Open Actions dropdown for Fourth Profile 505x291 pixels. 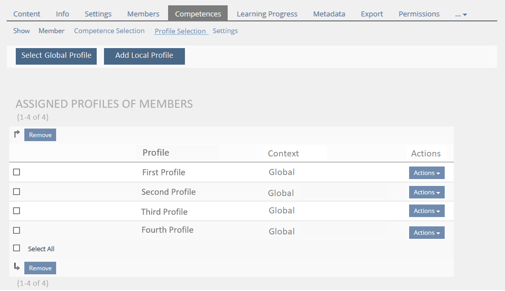coord(426,233)
